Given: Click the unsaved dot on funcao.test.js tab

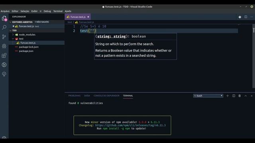Looking at the screenshot, I should (x=88, y=17).
